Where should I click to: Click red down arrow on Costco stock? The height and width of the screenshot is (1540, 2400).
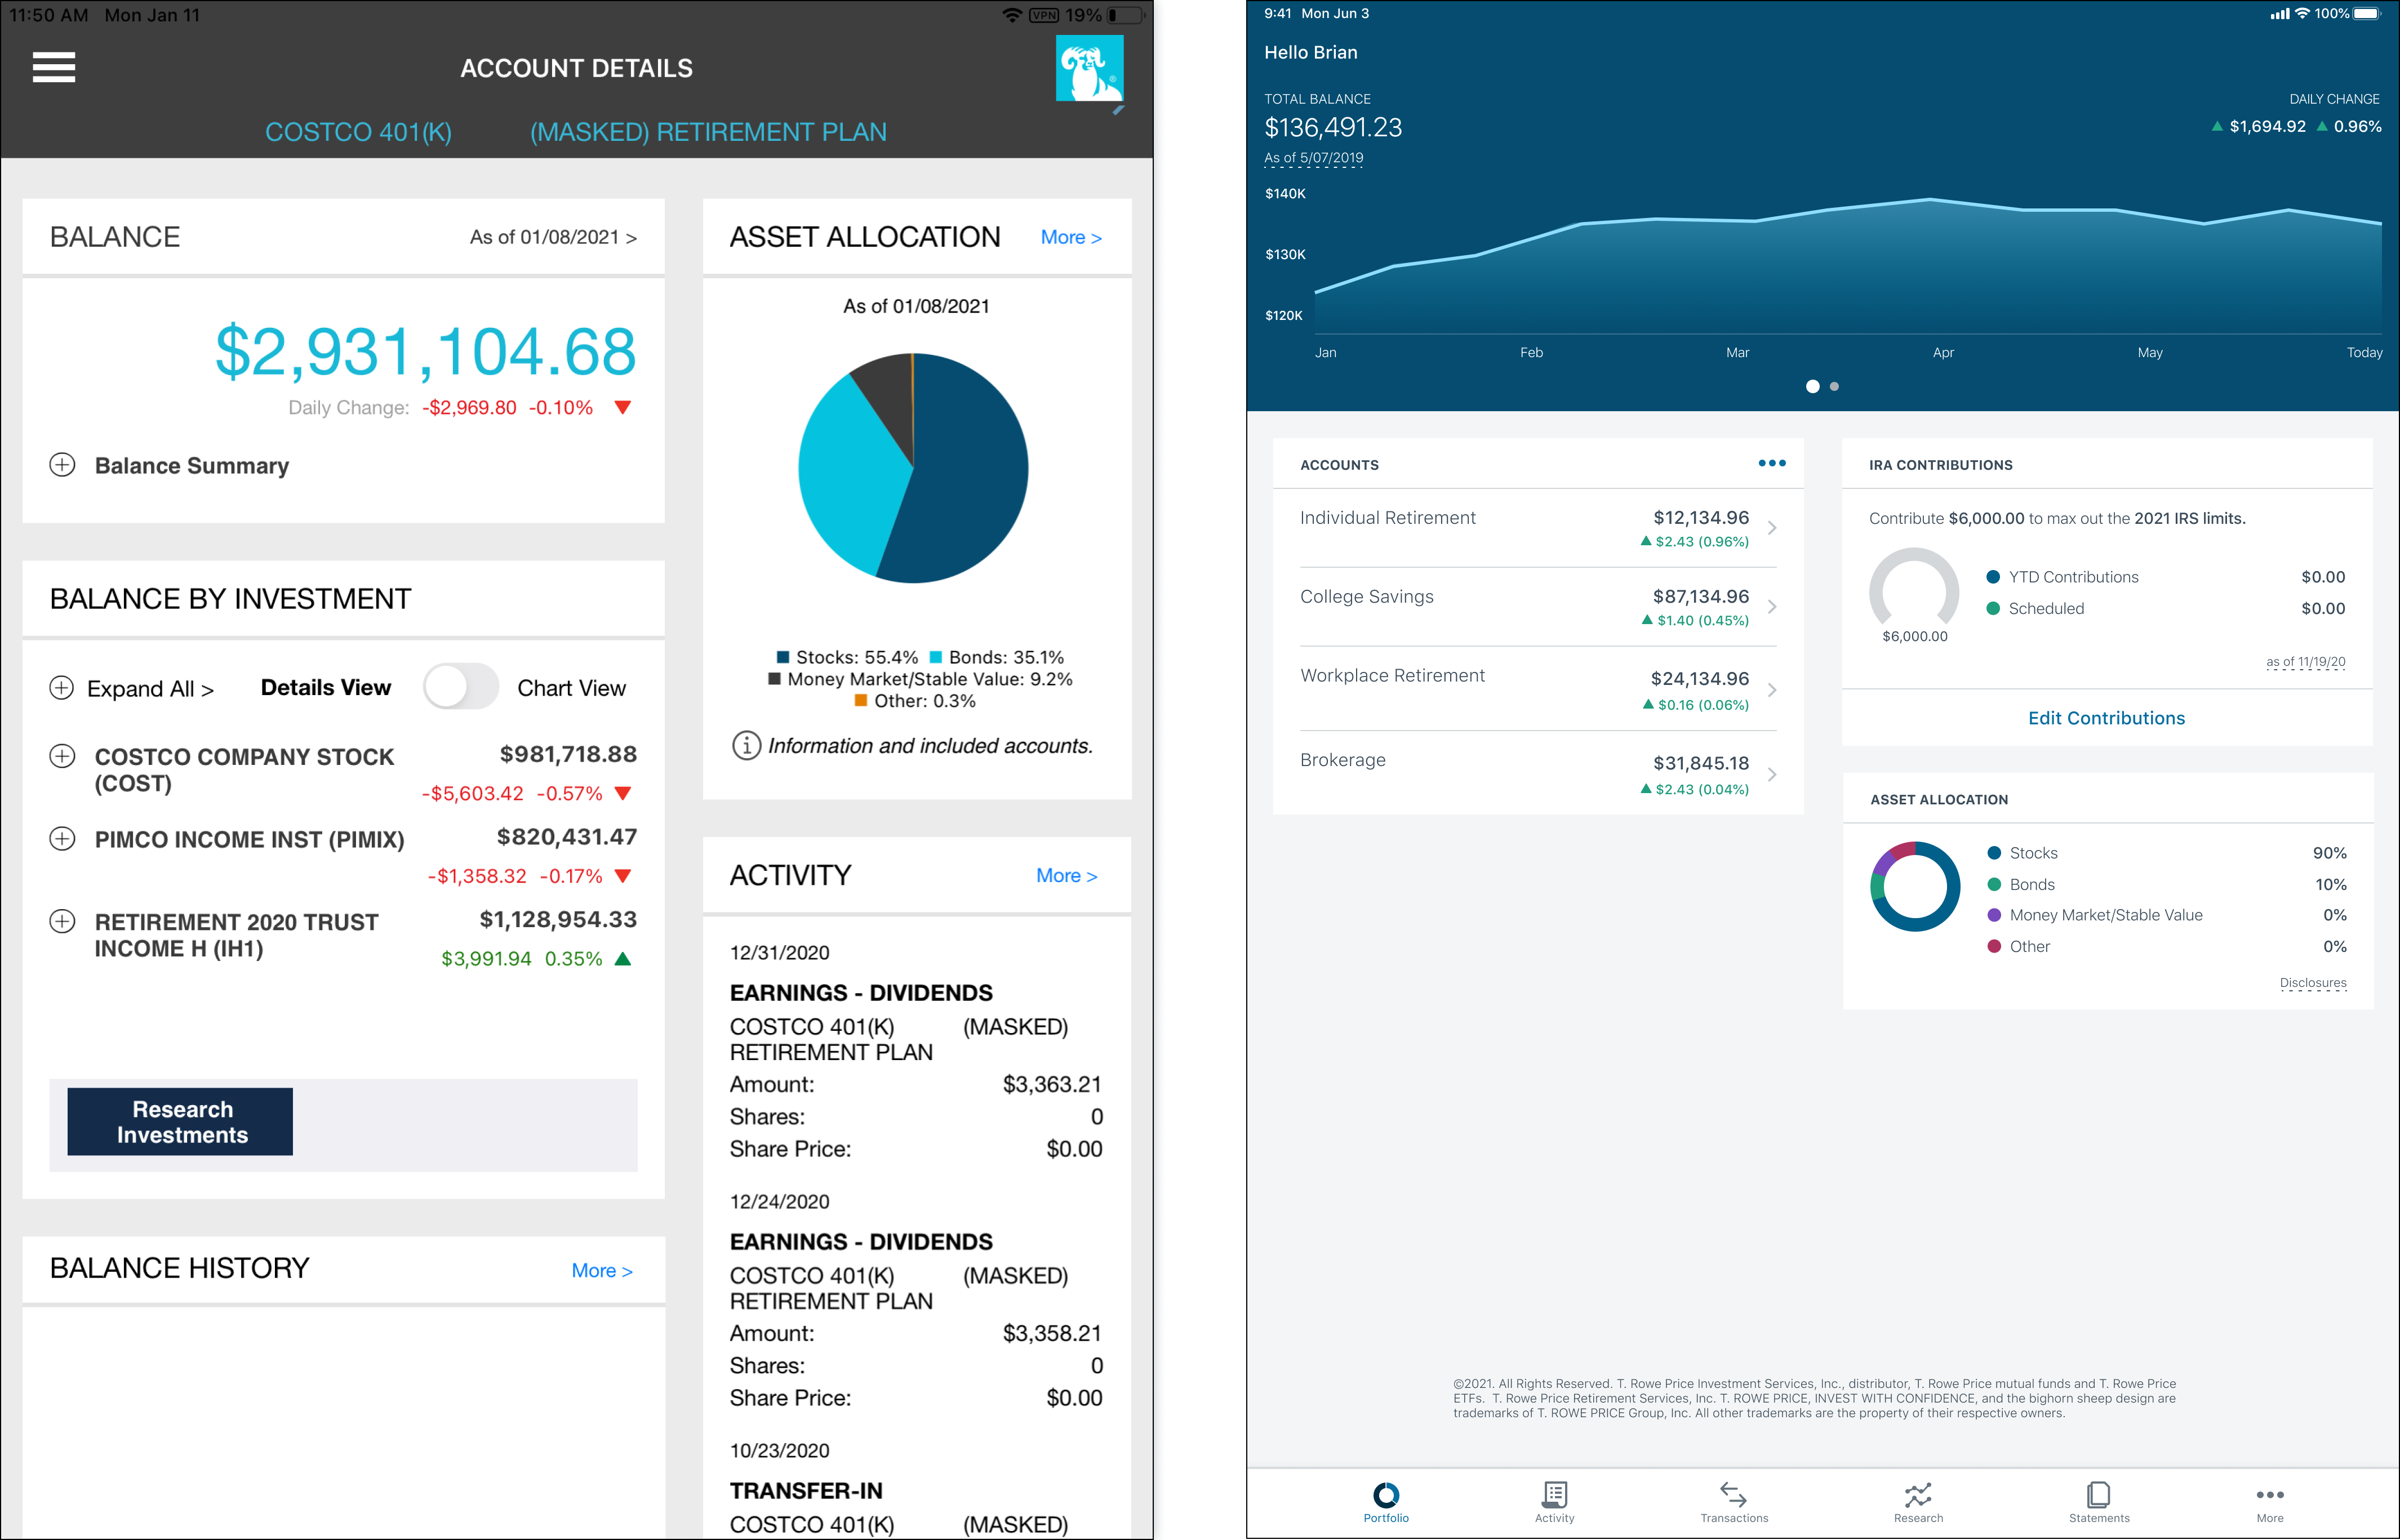click(623, 793)
